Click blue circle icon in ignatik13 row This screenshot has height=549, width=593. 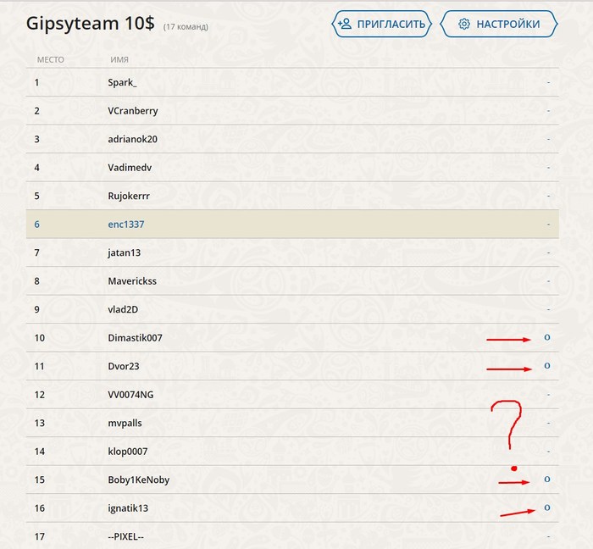coord(547,507)
